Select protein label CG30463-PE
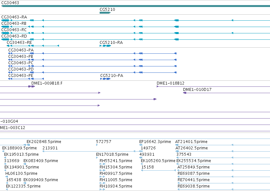Screen dimensions: 270x191 pyautogui.click(x=21, y=76)
